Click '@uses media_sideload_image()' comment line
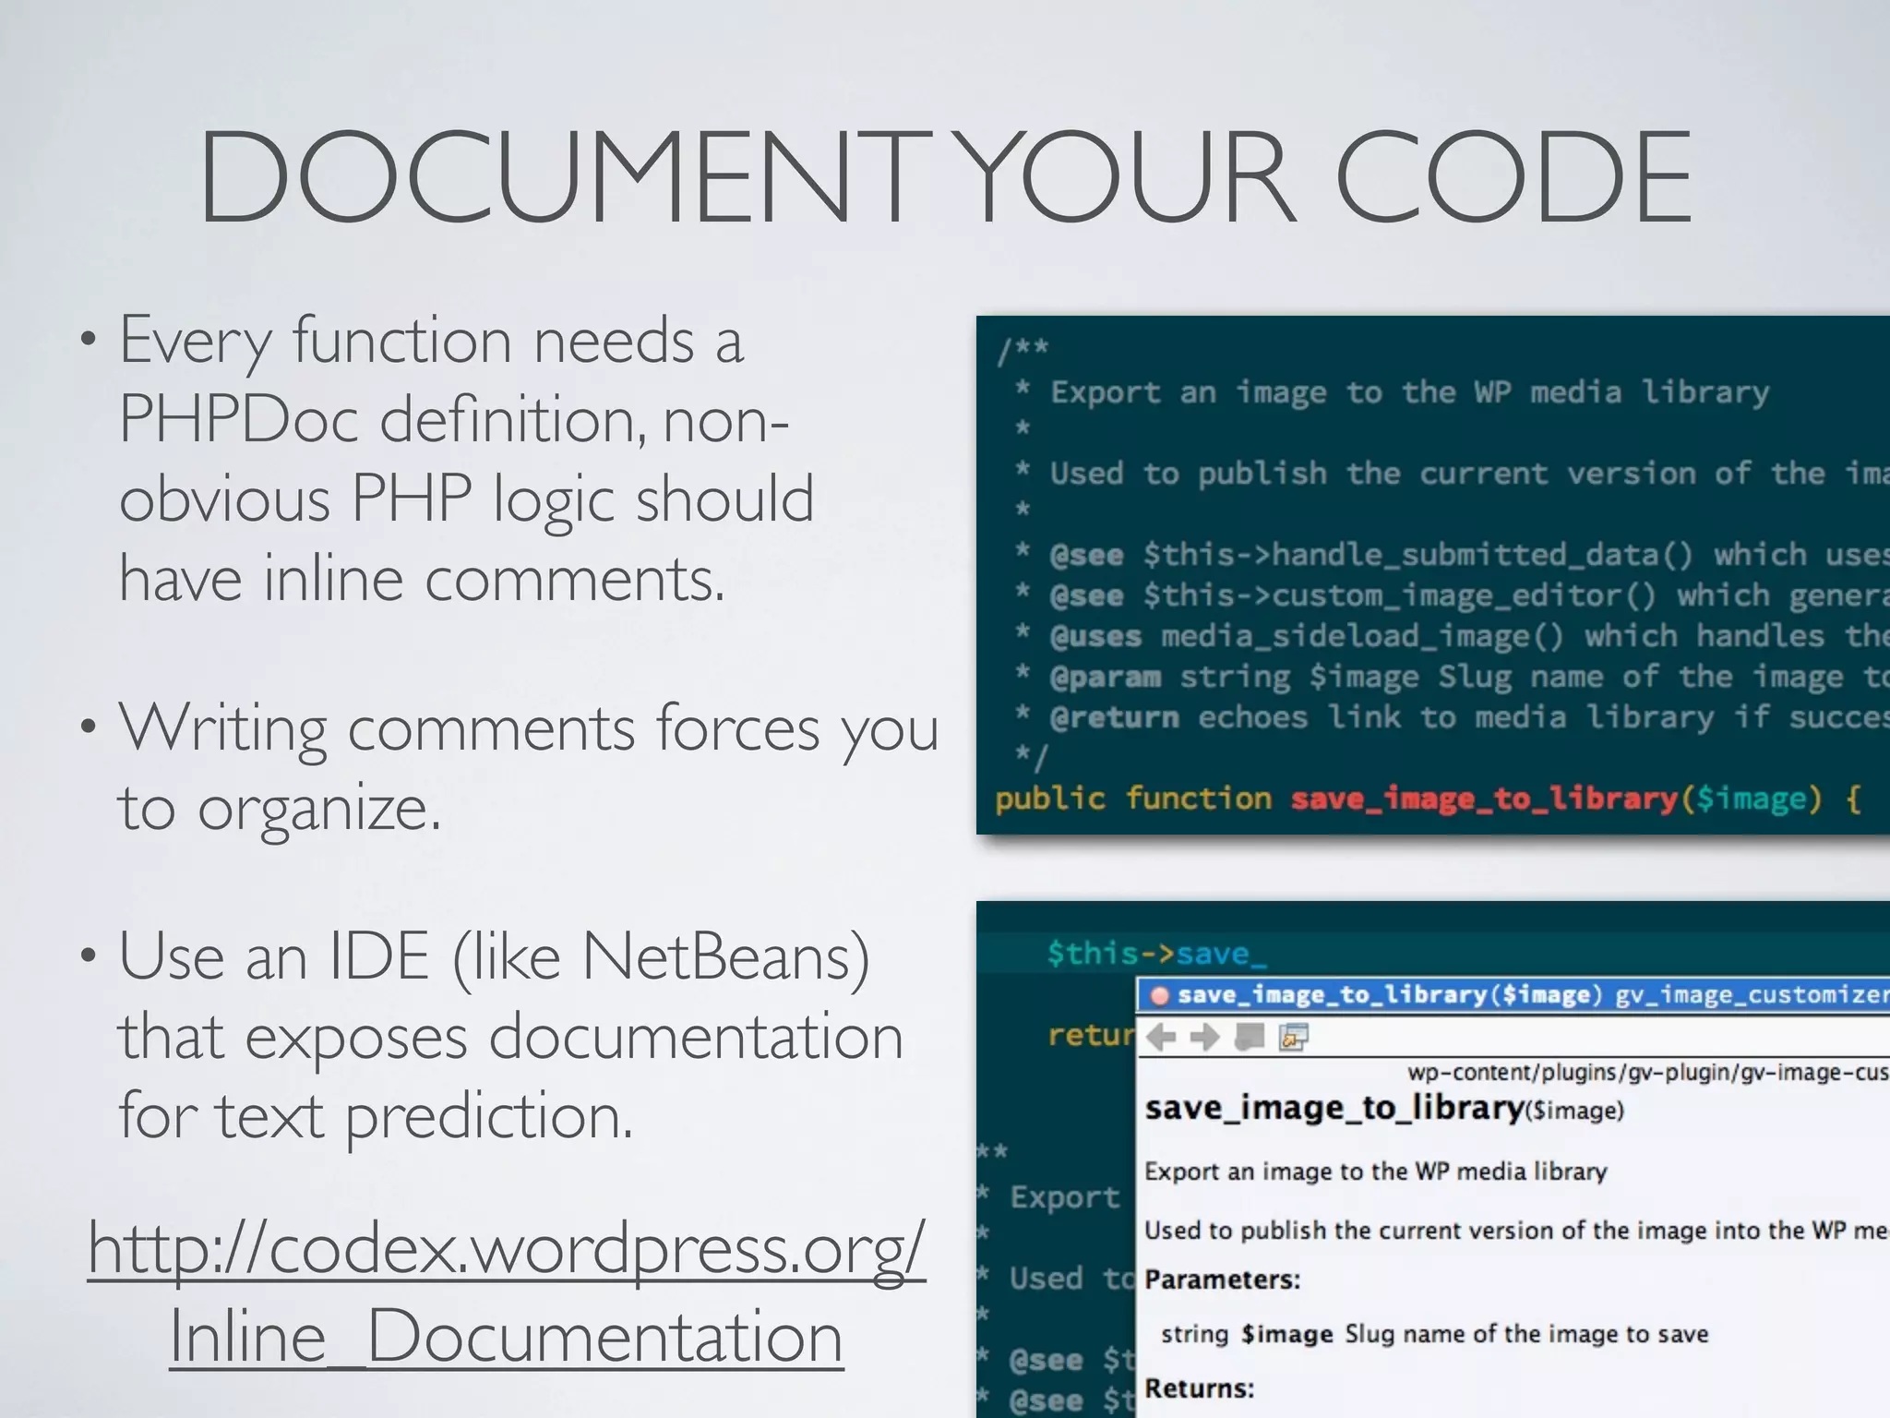1890x1418 pixels. click(1452, 636)
